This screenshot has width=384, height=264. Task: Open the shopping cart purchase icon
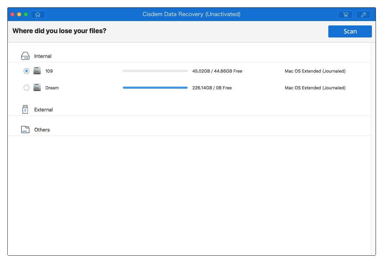[x=345, y=14]
